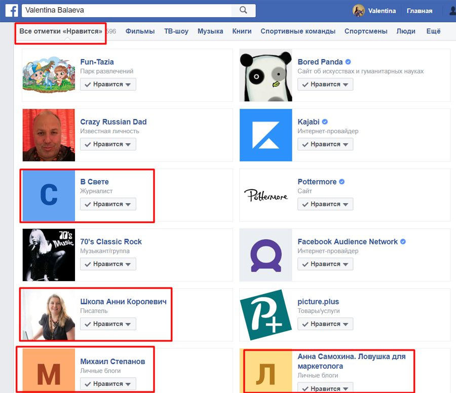Open the Ещё dropdown tab
This screenshot has width=456, height=393.
(x=433, y=31)
